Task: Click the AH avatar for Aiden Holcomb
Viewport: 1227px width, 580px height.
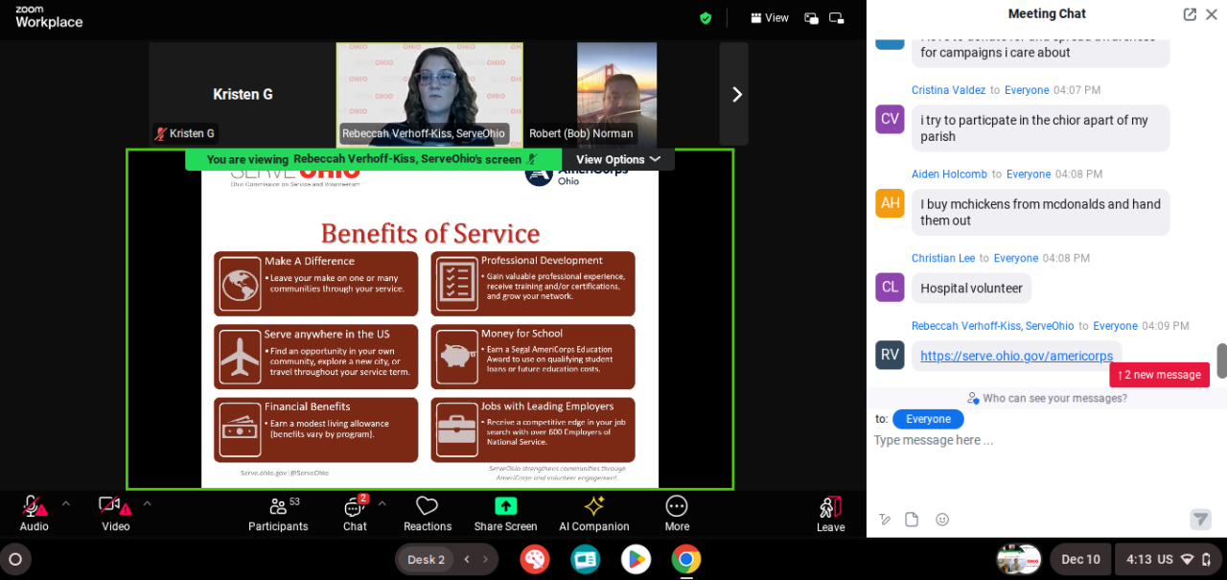Action: point(890,203)
